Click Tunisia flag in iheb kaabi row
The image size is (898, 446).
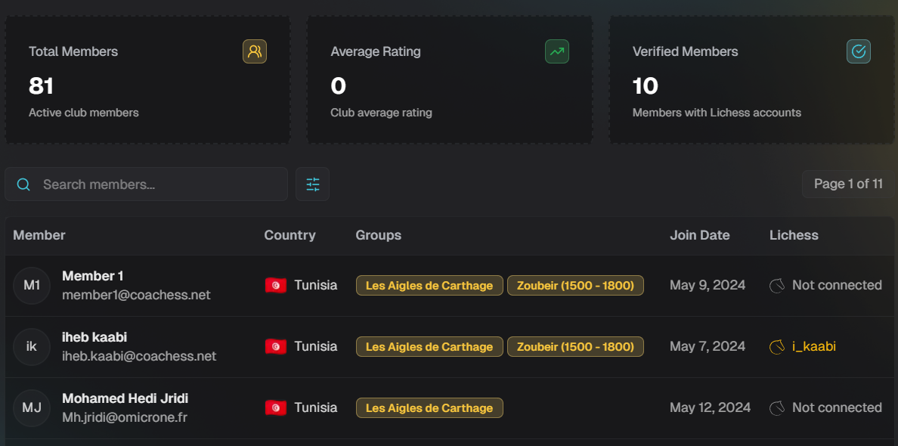(275, 346)
